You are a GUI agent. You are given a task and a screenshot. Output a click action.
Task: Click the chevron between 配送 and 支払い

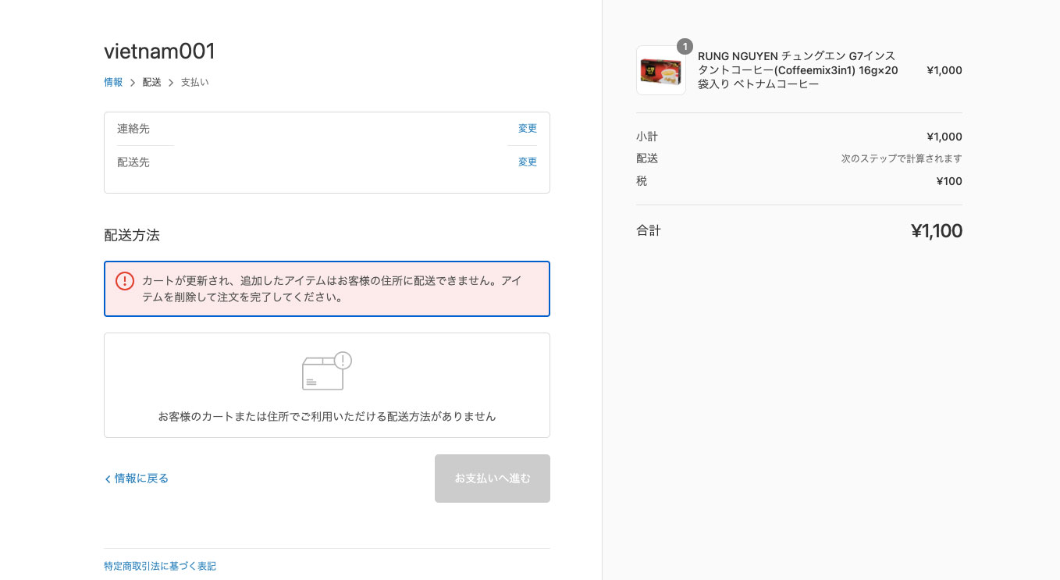pyautogui.click(x=171, y=83)
